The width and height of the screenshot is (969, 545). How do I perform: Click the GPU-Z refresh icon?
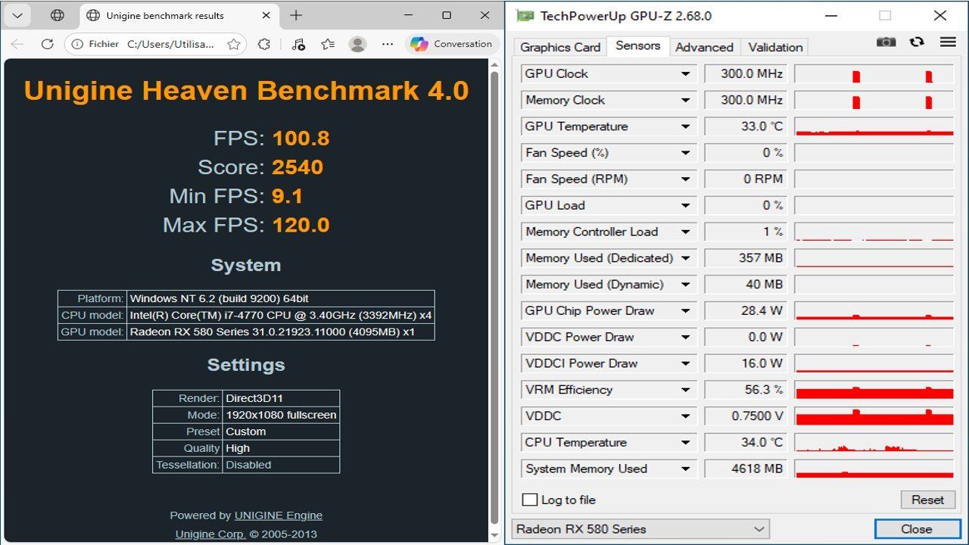coord(917,42)
